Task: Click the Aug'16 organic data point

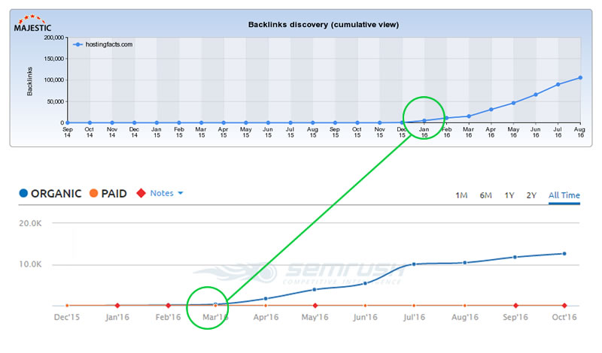Action: tap(464, 263)
